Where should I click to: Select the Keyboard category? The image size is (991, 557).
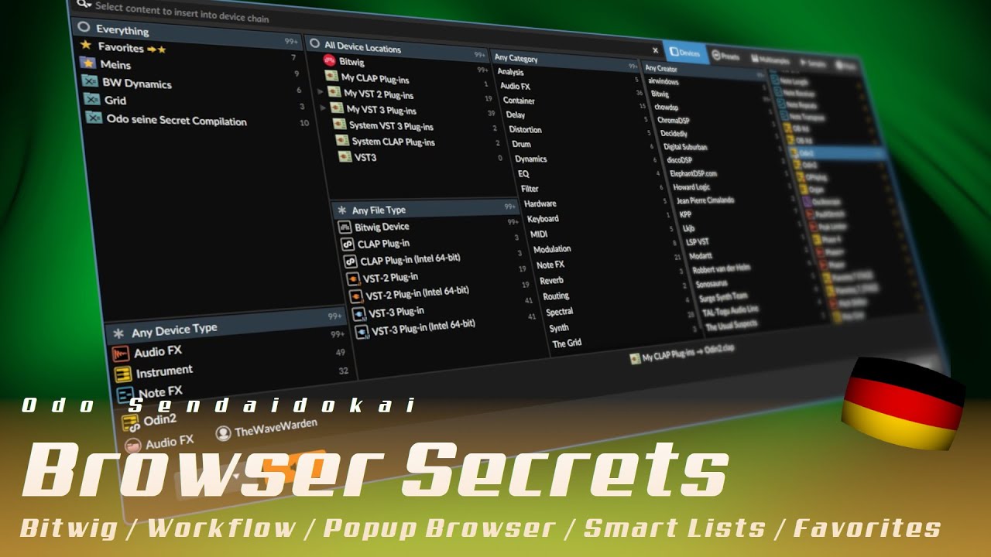click(543, 219)
